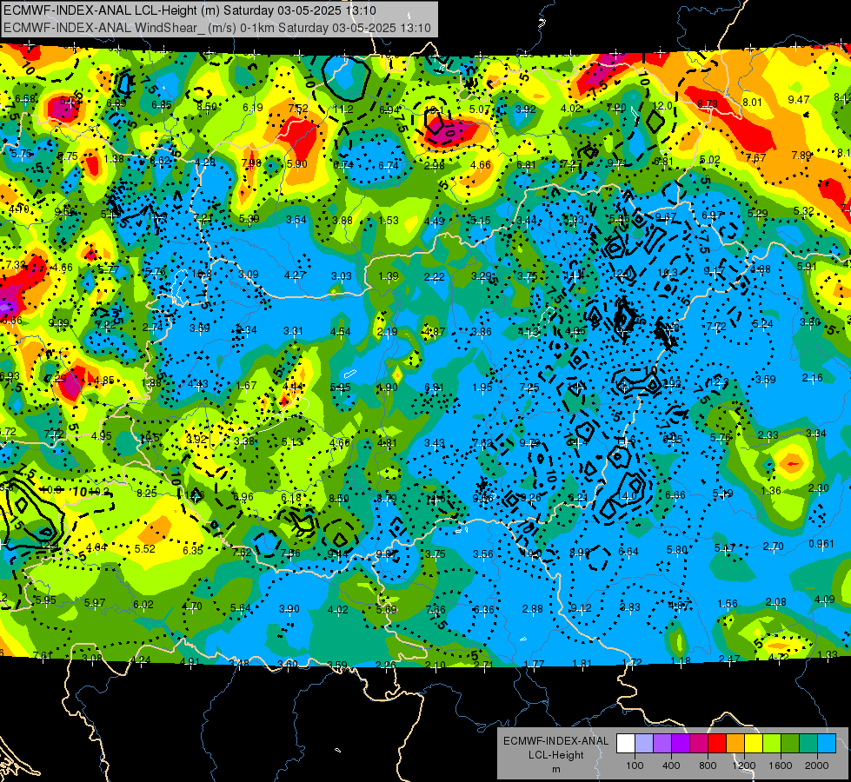Click the wind shear value 3.90
This screenshot has height=782, width=851.
pyautogui.click(x=289, y=609)
